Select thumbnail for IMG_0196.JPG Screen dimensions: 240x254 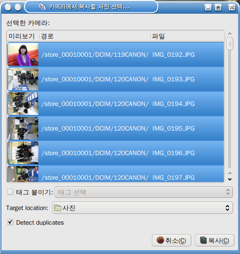tap(23, 153)
